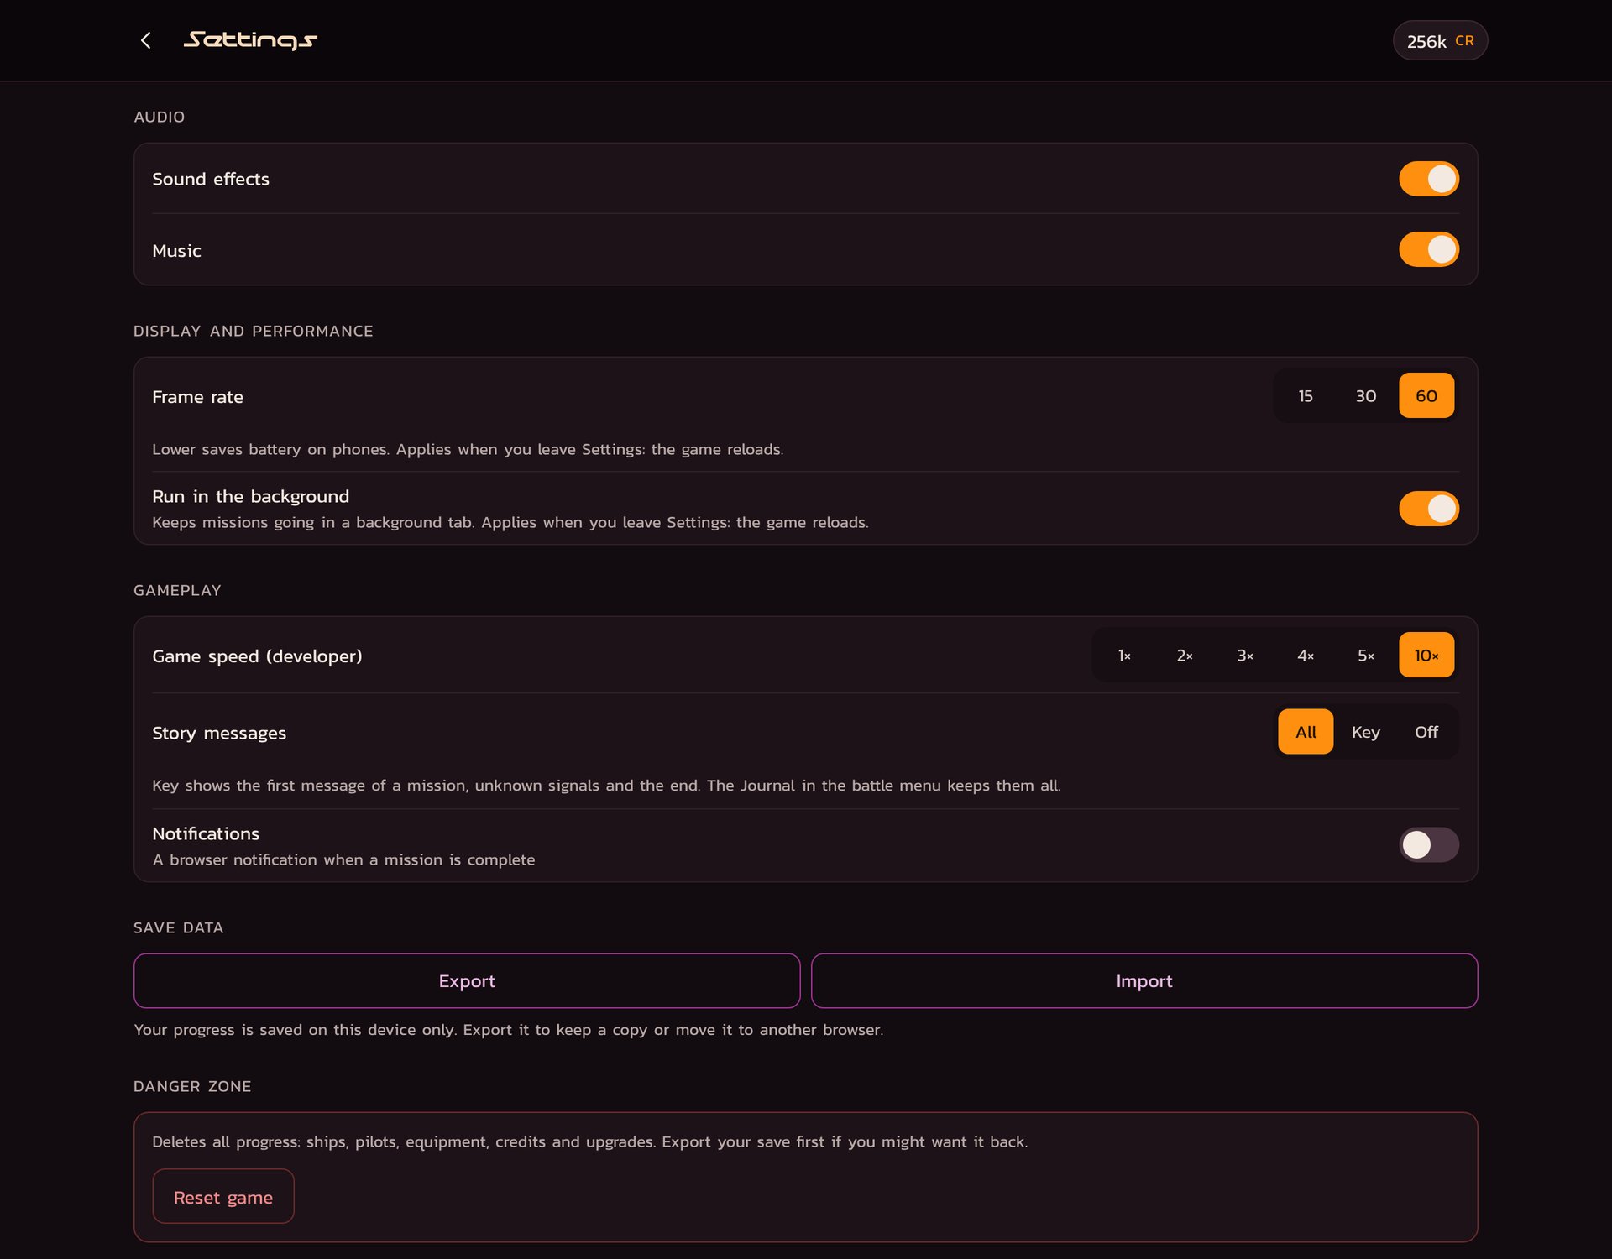This screenshot has height=1259, width=1612.
Task: Pick the 5× game speed
Action: (x=1366, y=655)
